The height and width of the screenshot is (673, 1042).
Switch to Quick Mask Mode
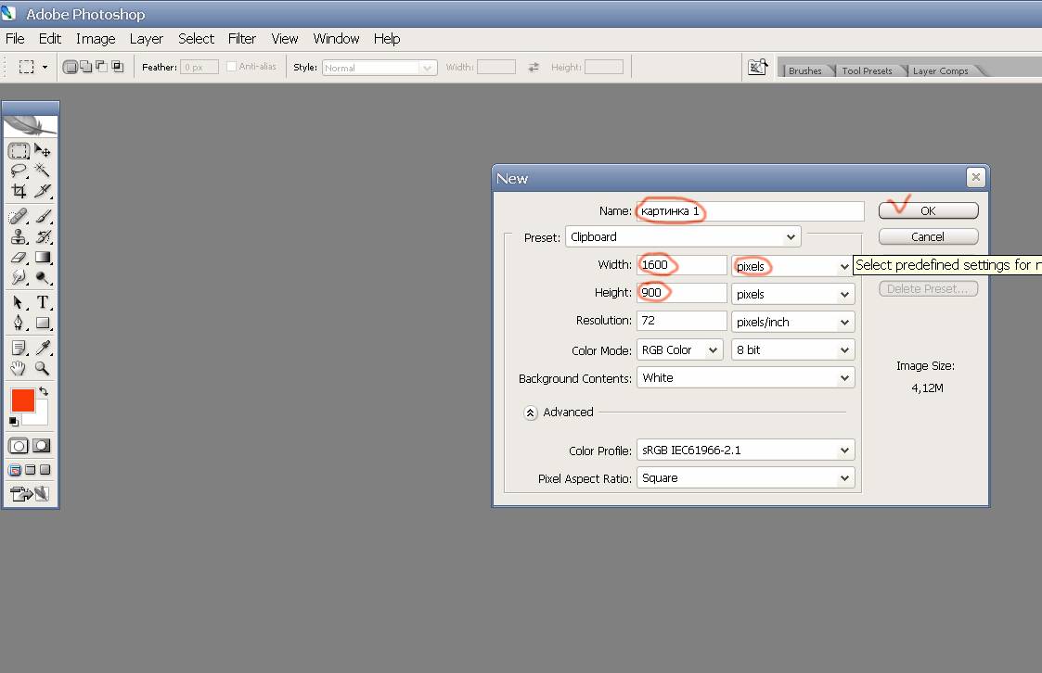click(x=42, y=446)
